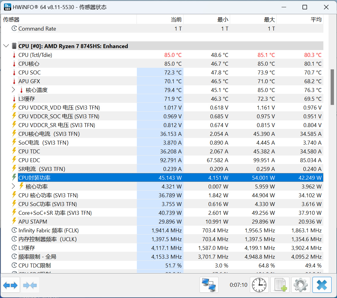Image resolution: width=337 pixels, height=298 pixels.
Task: Maximize the HWiNFO sensor window
Action: pyautogui.click(x=305, y=7)
